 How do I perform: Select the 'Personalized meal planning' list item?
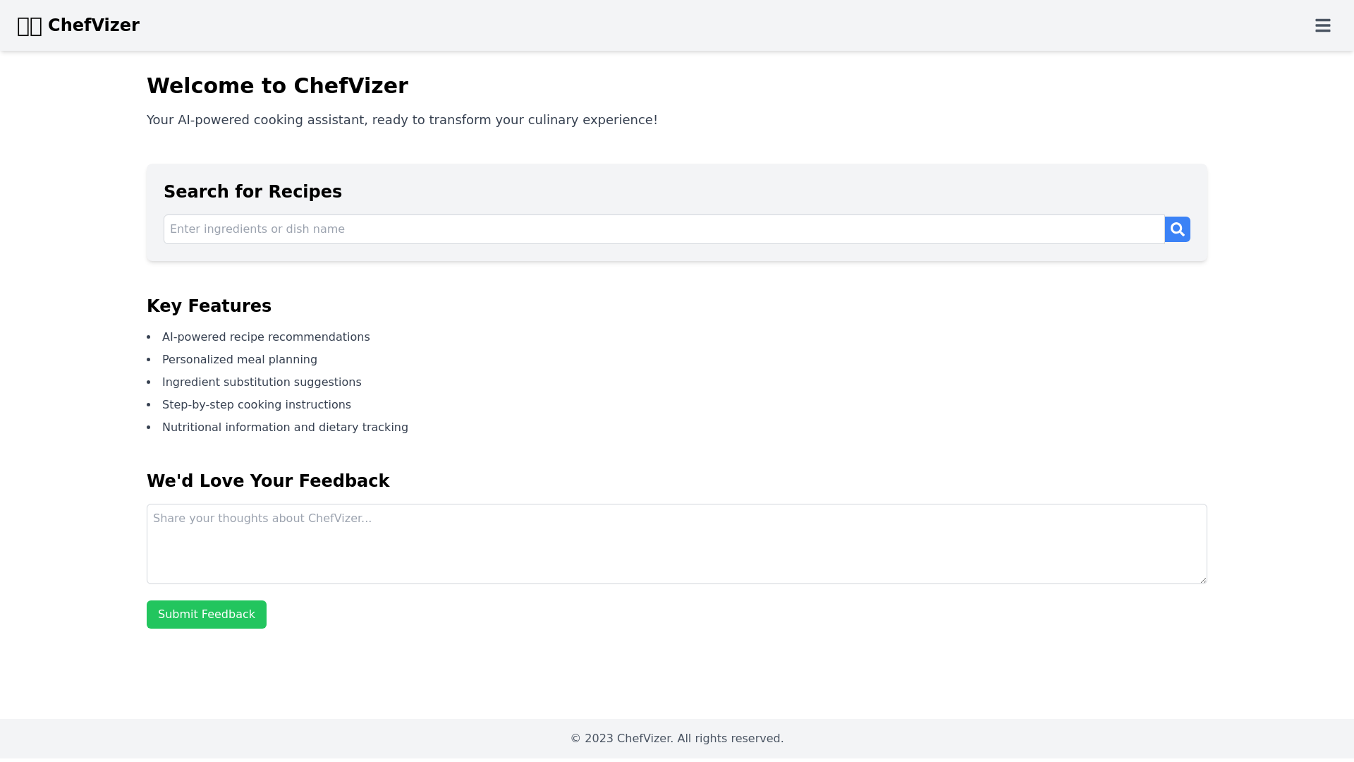click(239, 359)
